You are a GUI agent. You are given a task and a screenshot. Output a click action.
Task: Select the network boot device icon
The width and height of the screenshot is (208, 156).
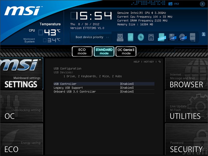[x=151, y=37]
